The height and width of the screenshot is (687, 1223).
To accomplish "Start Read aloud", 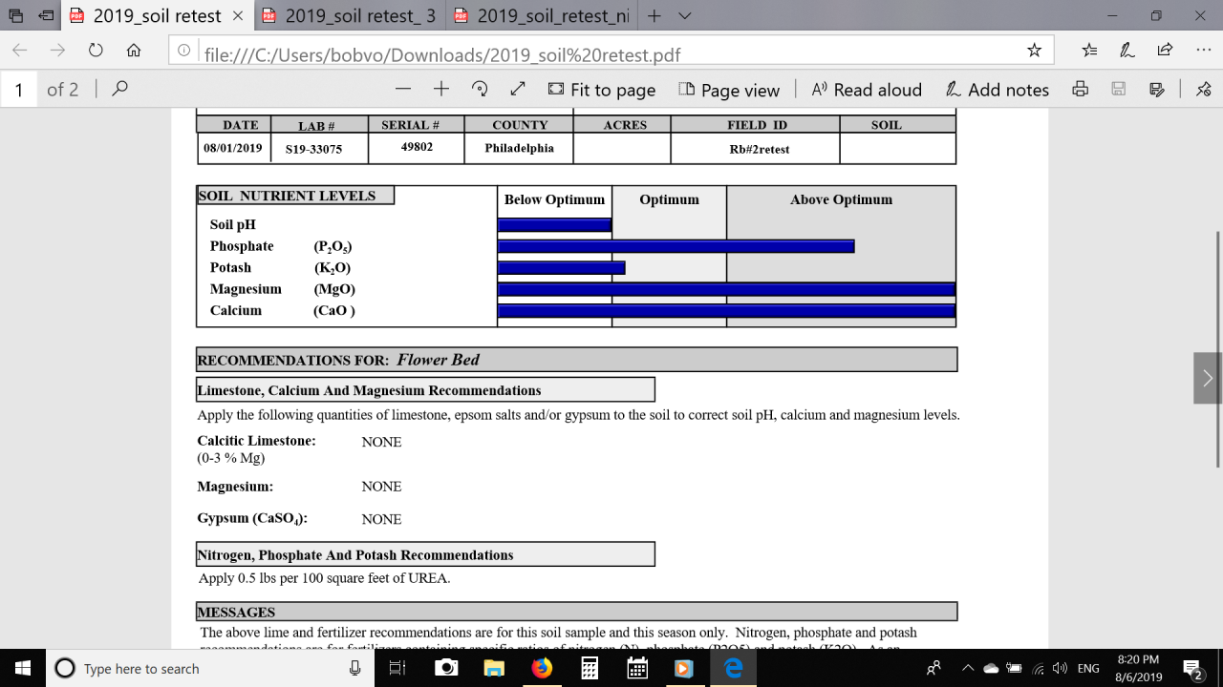I will [867, 90].
